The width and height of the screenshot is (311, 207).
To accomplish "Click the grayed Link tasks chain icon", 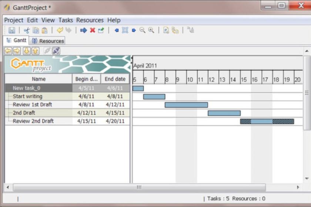I will (x=47, y=51).
